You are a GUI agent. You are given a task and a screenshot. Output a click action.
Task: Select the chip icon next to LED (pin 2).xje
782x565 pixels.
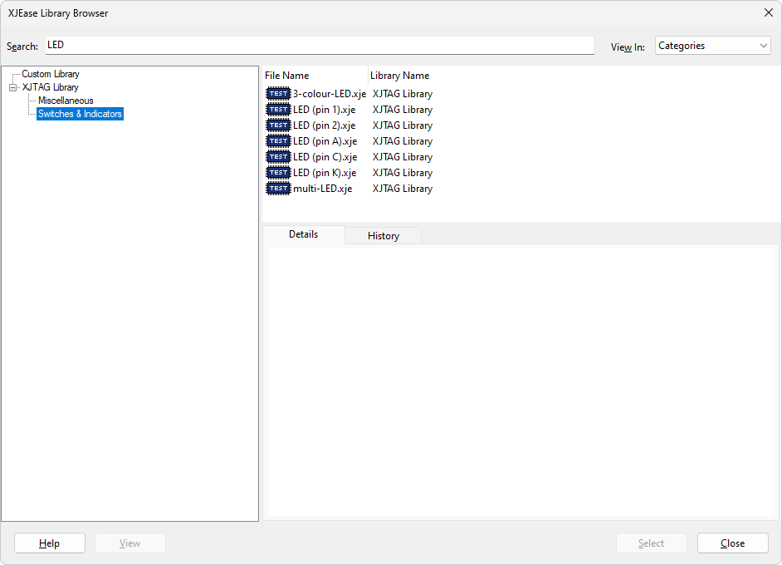(x=278, y=125)
